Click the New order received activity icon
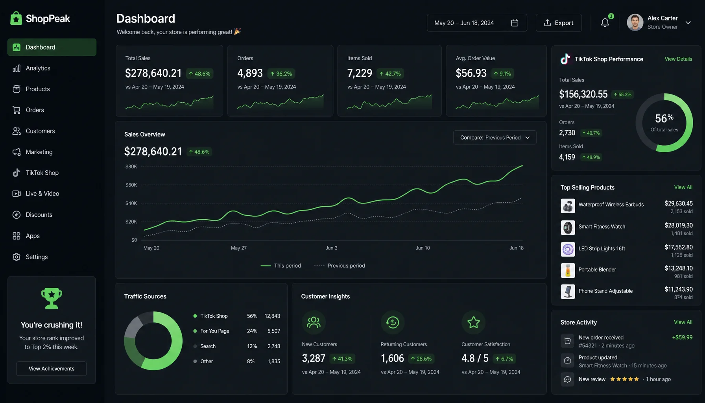 (567, 341)
